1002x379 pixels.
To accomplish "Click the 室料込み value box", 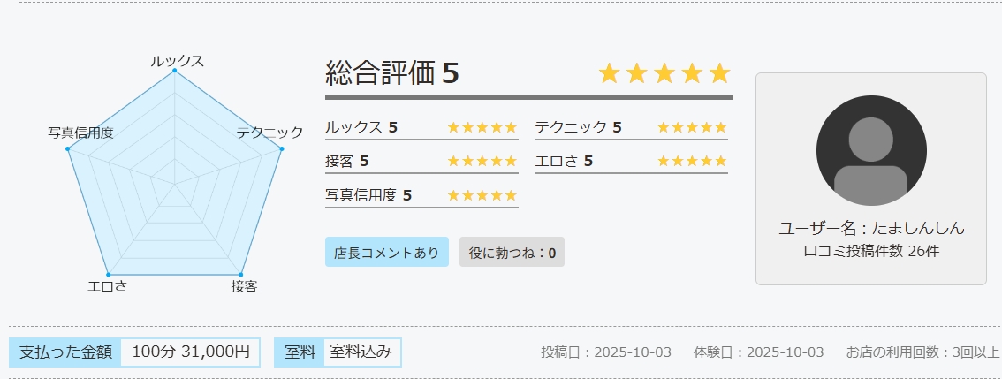I will click(x=361, y=352).
